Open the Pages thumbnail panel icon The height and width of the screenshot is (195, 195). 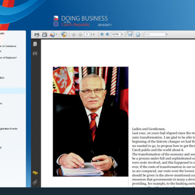35,44
